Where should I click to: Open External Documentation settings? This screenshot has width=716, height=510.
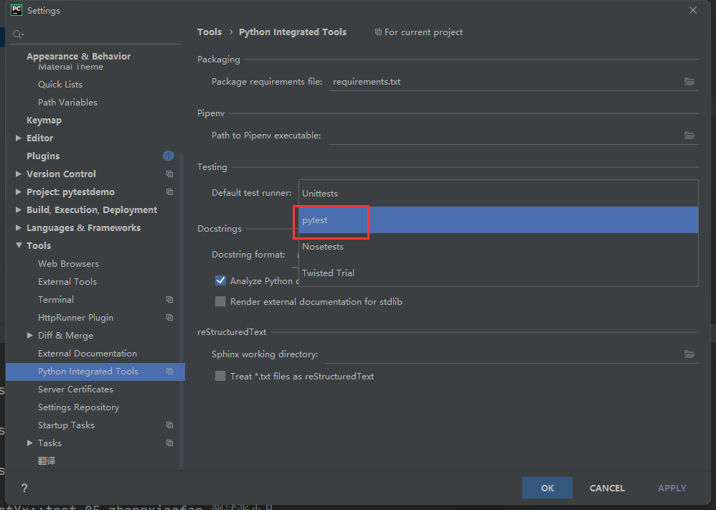[x=88, y=353]
